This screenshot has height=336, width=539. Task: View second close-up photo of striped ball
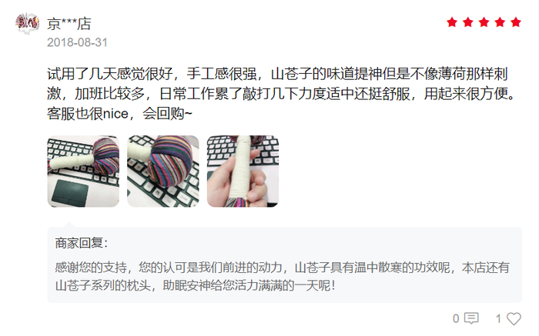[x=163, y=171]
